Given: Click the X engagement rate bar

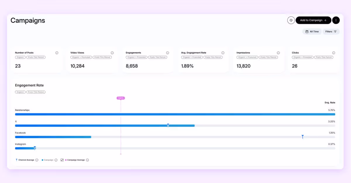Looking at the screenshot, I should (x=105, y=126).
